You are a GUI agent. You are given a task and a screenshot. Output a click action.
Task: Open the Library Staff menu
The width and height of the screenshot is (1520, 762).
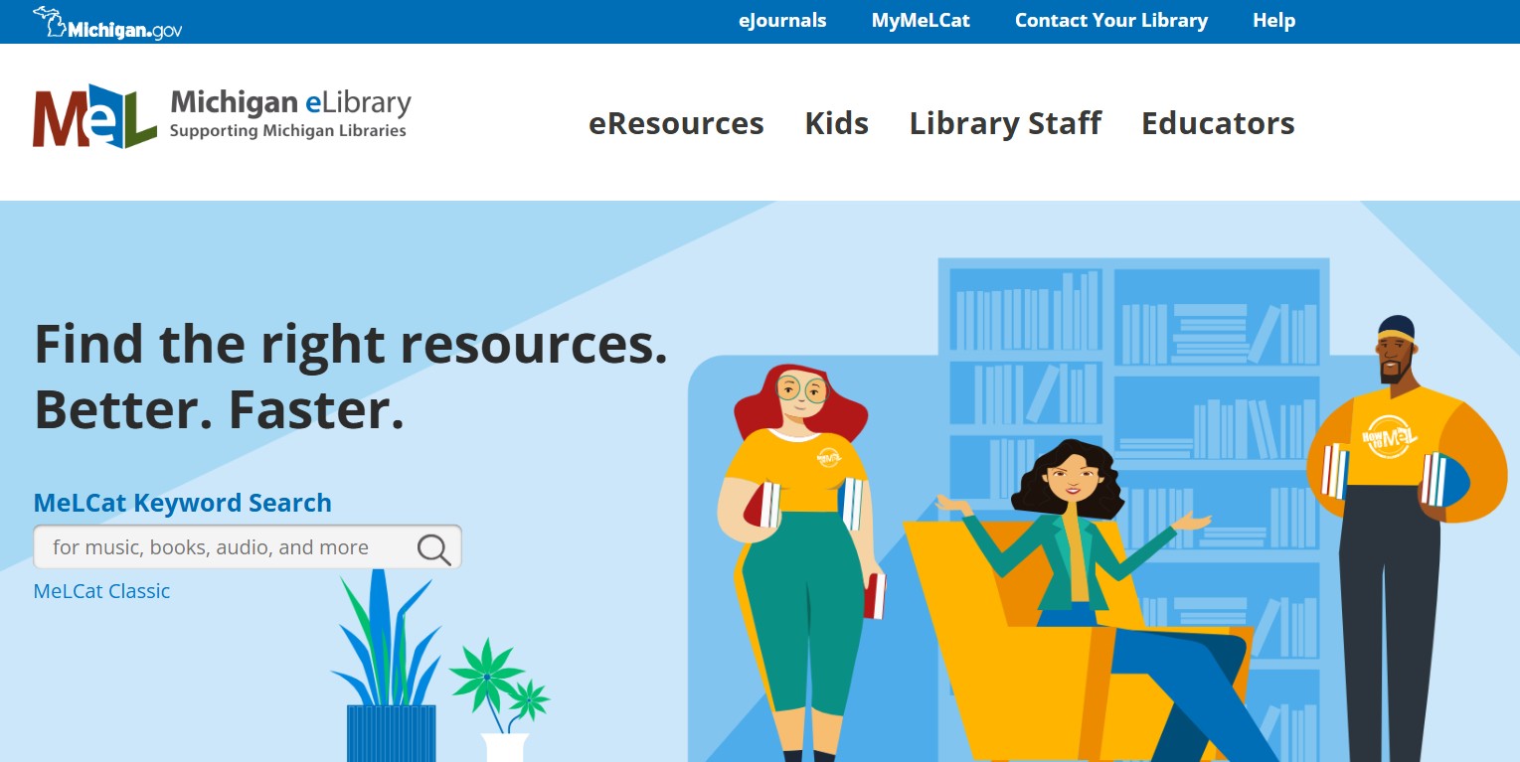tap(1005, 123)
